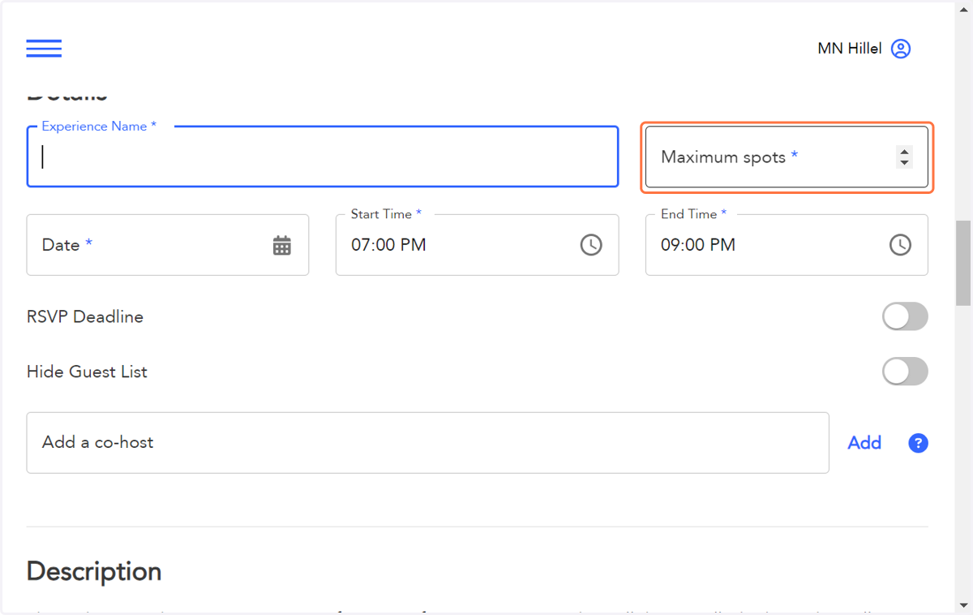Enable the RSVP Deadline toggle
The width and height of the screenshot is (973, 615).
click(x=905, y=316)
